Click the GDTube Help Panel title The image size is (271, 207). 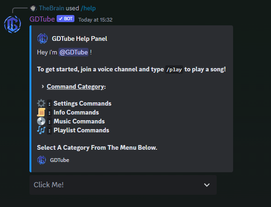pos(80,38)
